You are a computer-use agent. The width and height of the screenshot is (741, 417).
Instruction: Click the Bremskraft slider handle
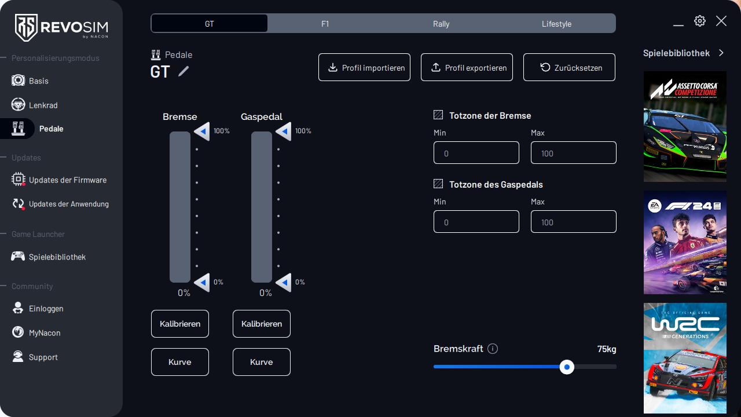[567, 367]
